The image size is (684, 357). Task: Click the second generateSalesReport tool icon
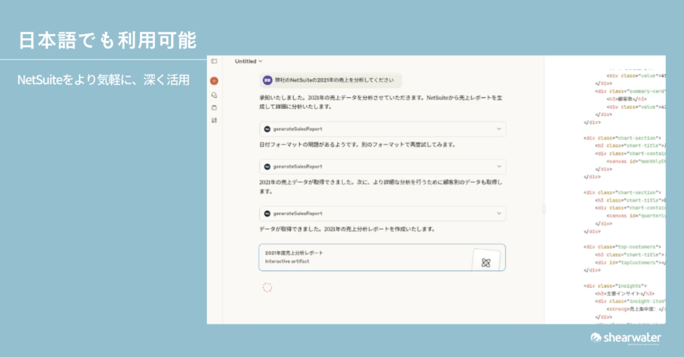coord(267,167)
